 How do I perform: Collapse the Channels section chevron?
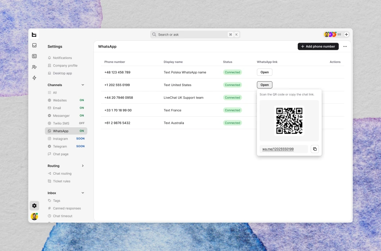[x=82, y=85]
